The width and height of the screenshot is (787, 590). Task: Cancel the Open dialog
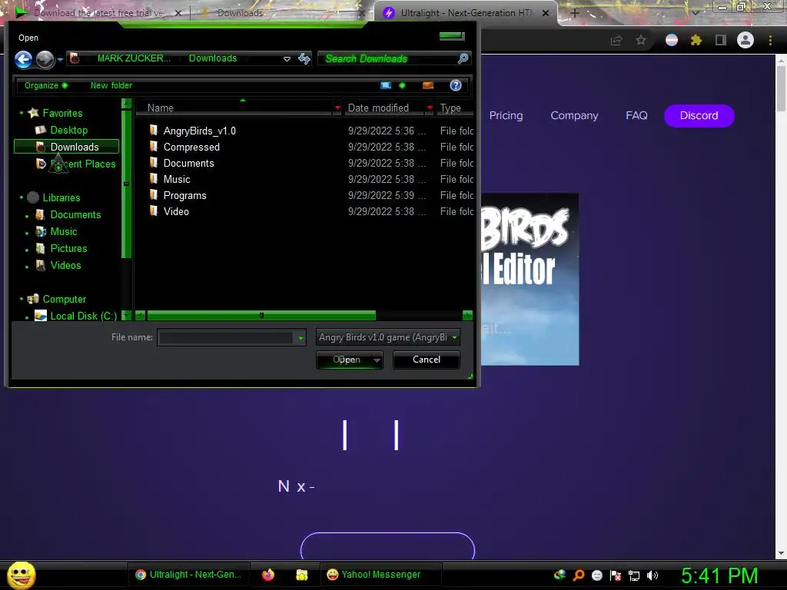(x=426, y=360)
